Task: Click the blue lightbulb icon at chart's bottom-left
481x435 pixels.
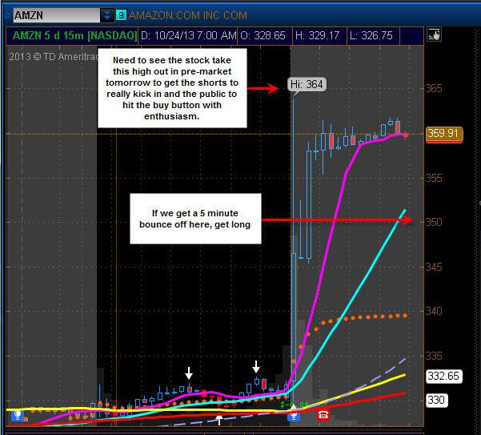Action: click(x=18, y=415)
